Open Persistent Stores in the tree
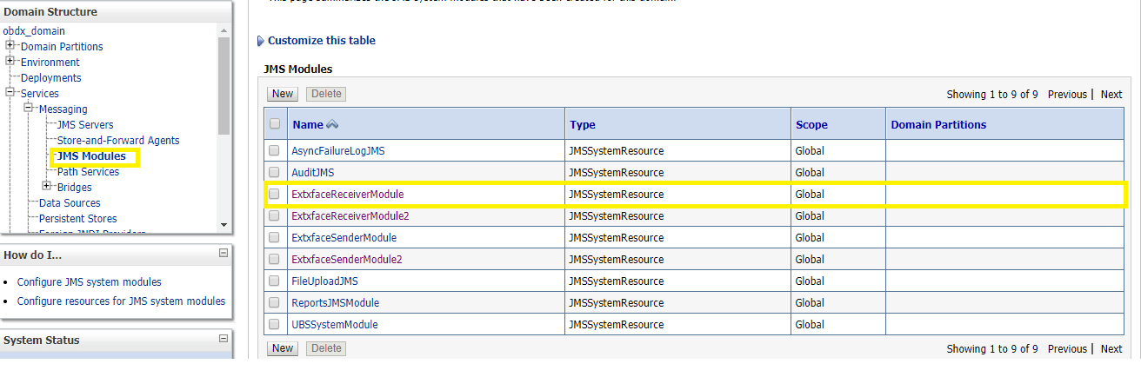Image resolution: width=1141 pixels, height=377 pixels. click(77, 219)
